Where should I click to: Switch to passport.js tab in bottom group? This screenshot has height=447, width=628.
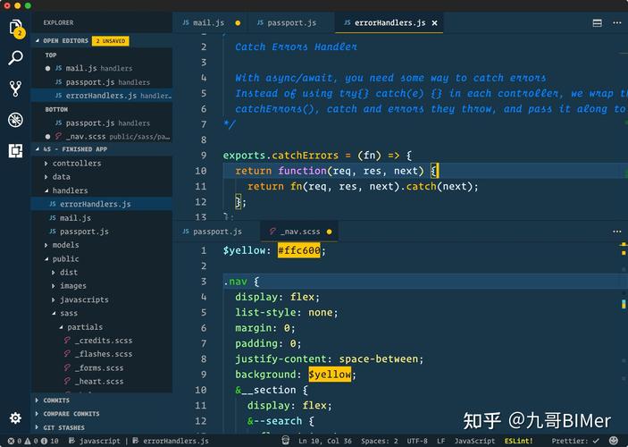click(217, 232)
